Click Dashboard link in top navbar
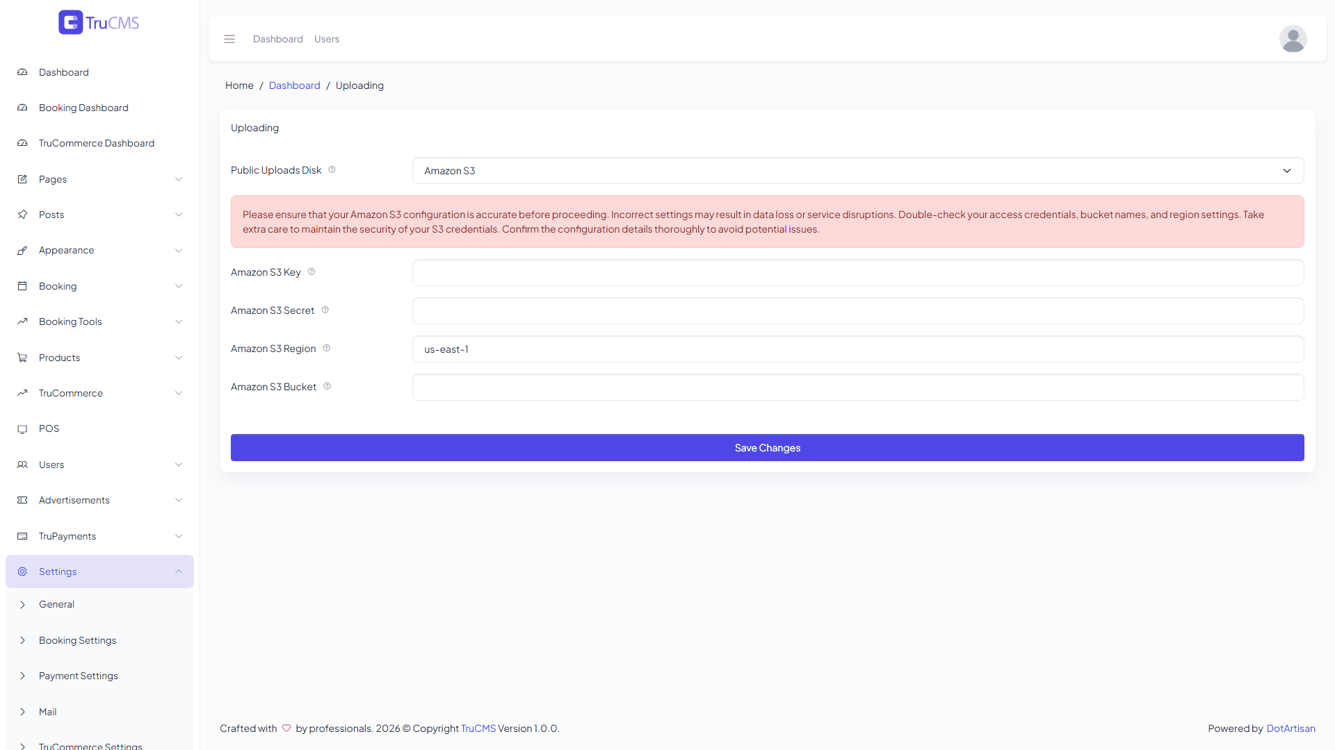Image resolution: width=1335 pixels, height=750 pixels. [278, 39]
